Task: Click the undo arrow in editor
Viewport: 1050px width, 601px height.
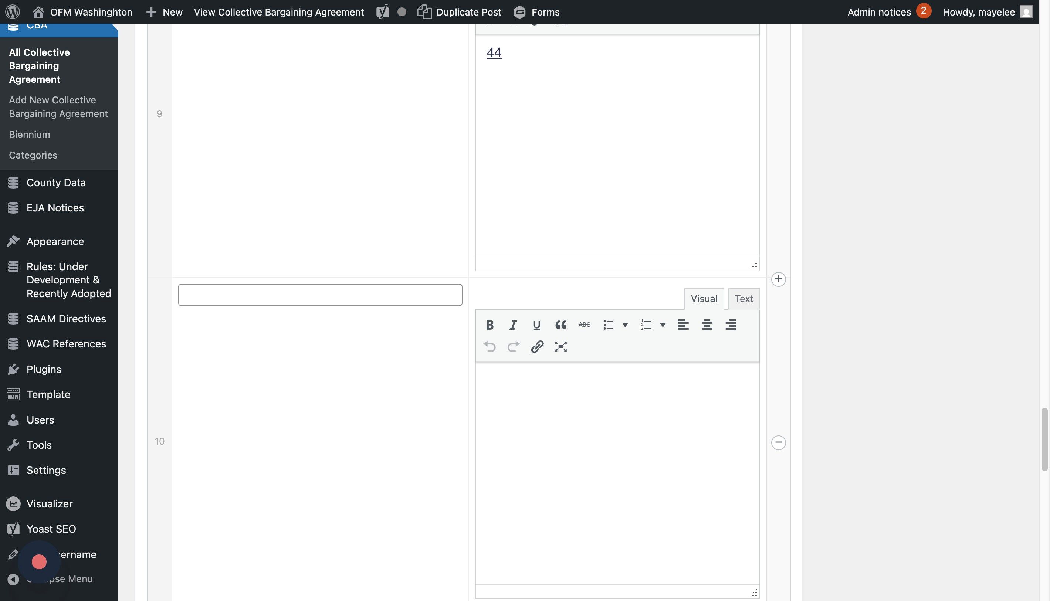Action: (x=490, y=347)
